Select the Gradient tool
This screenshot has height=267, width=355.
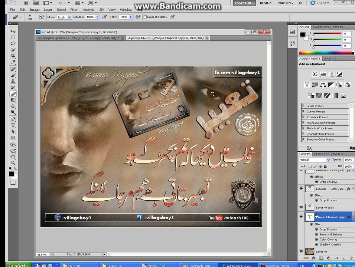pos(13,100)
